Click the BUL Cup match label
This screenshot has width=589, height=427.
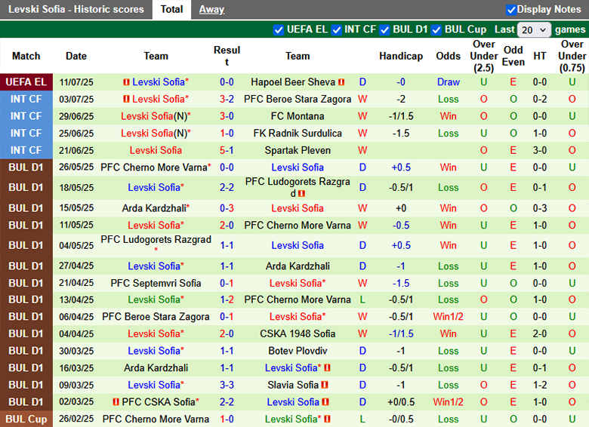pos(26,419)
